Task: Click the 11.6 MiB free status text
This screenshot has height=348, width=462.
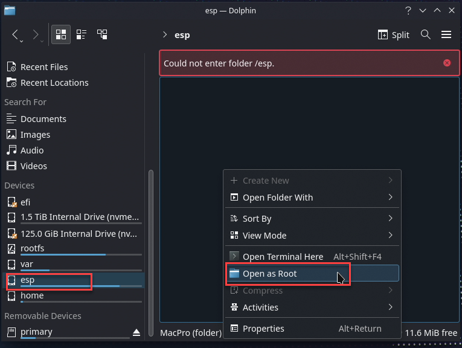Action: coord(431,333)
